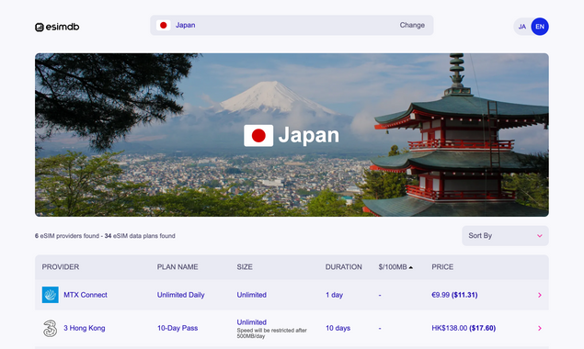The width and height of the screenshot is (584, 349).
Task: Open the 10-Day Pass plan
Action: 177,328
